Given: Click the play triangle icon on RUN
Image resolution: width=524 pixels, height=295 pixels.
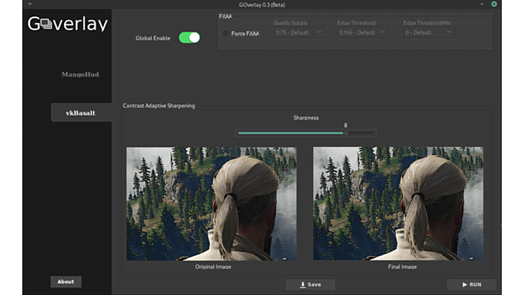Looking at the screenshot, I should (x=464, y=285).
